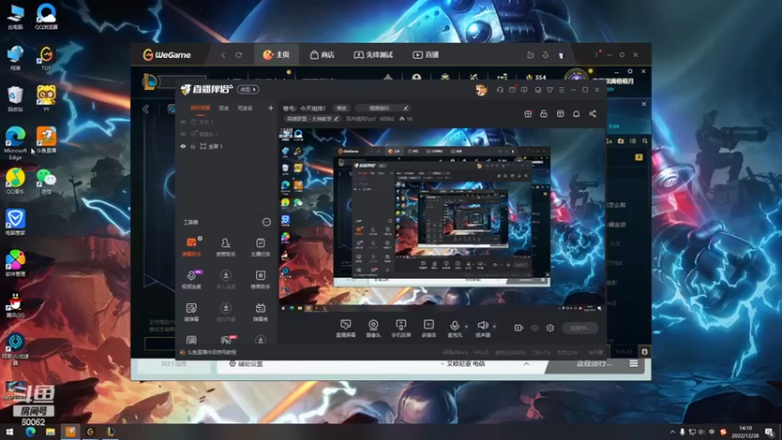Open microphone options arrow next to 麦克风

coord(466,327)
